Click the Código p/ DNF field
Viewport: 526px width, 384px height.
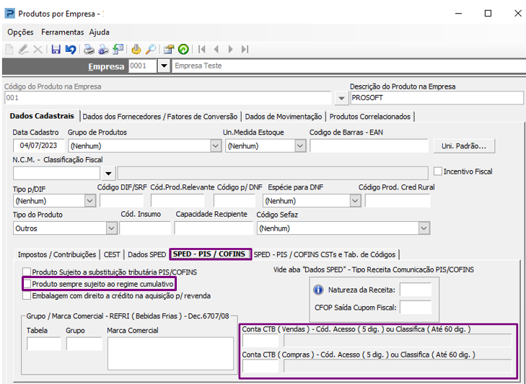234,201
